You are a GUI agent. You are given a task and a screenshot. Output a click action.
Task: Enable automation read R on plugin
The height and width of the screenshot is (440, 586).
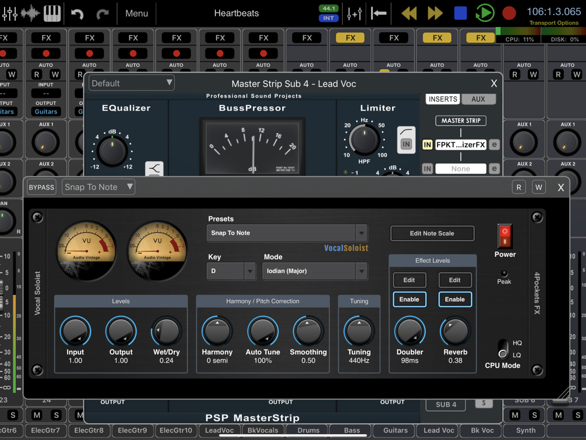[x=519, y=188]
